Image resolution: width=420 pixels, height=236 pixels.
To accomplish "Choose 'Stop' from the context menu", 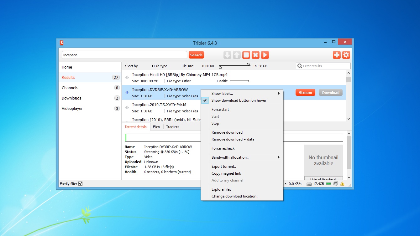I will coord(242,123).
